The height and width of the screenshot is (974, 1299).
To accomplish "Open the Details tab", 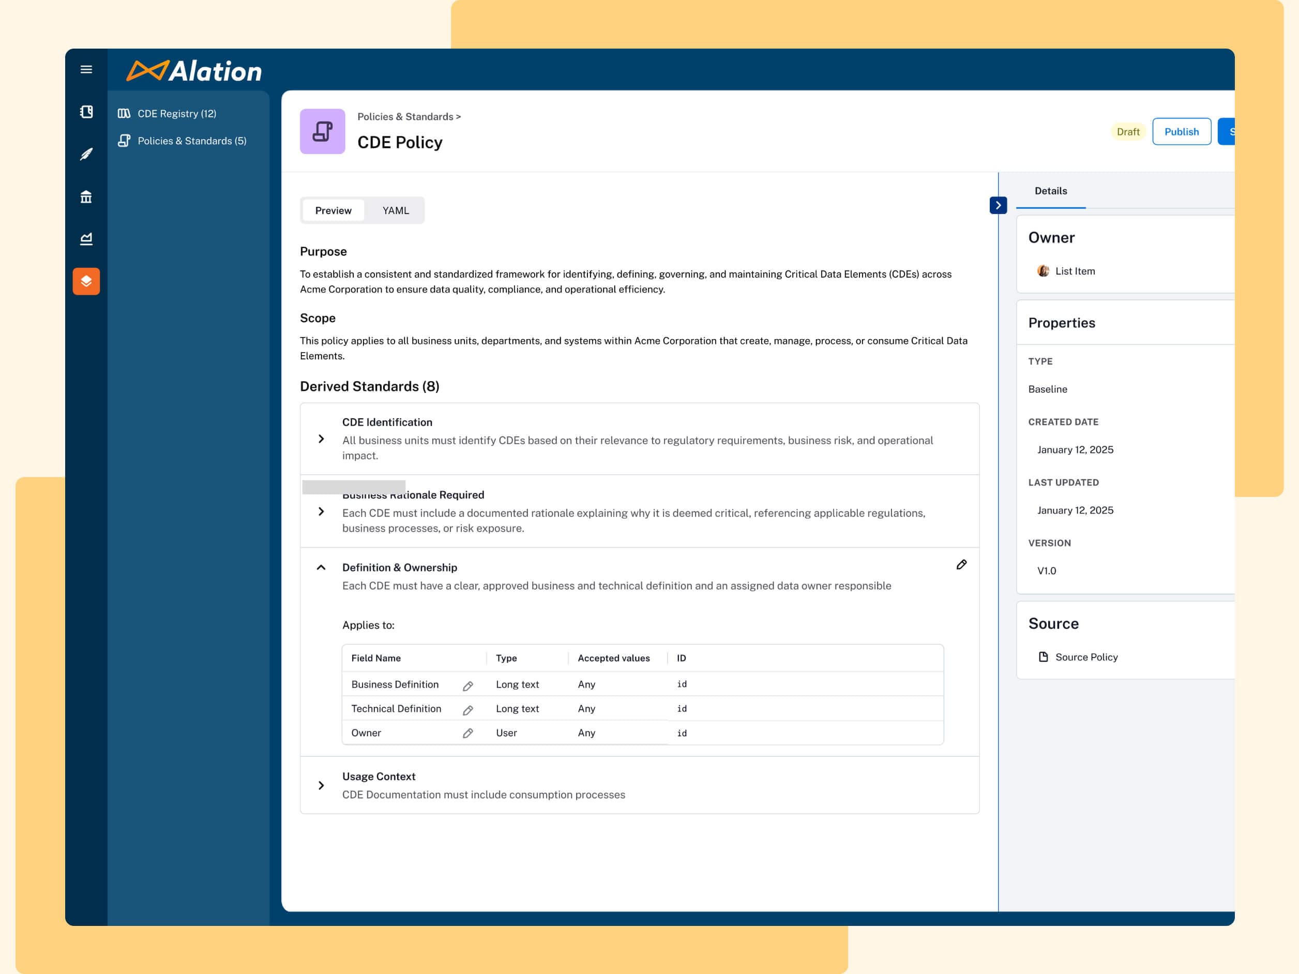I will (x=1051, y=191).
